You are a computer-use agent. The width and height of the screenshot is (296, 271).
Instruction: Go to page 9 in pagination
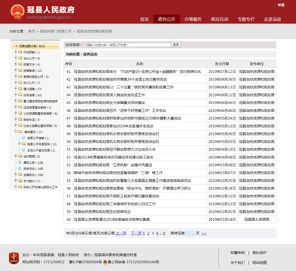(x=164, y=233)
